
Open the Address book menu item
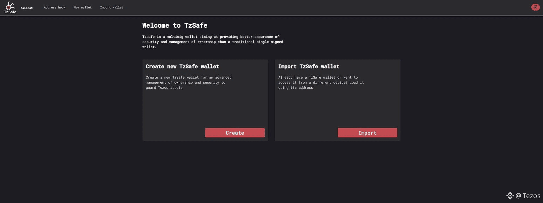55,8
